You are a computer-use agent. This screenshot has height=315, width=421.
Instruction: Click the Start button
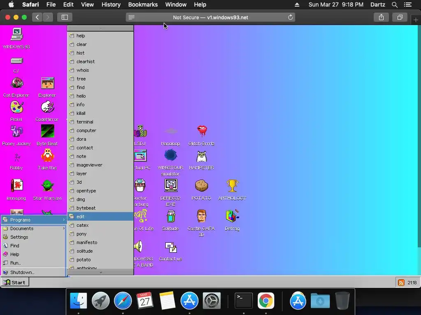pos(15,282)
